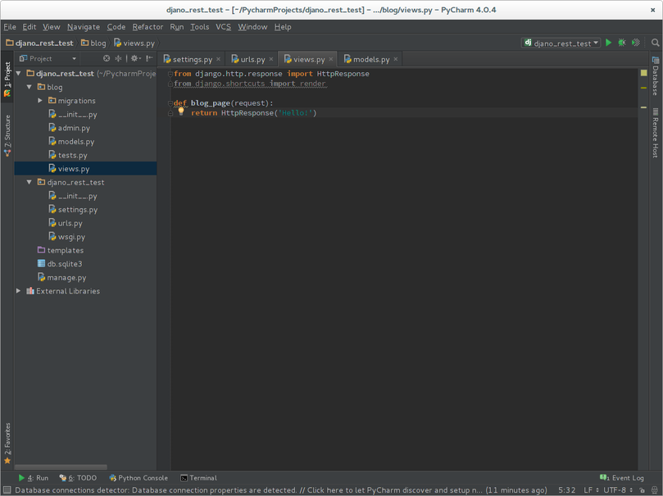Screen dimensions: 663x496
Task: Open the Python Console
Action: 139,478
